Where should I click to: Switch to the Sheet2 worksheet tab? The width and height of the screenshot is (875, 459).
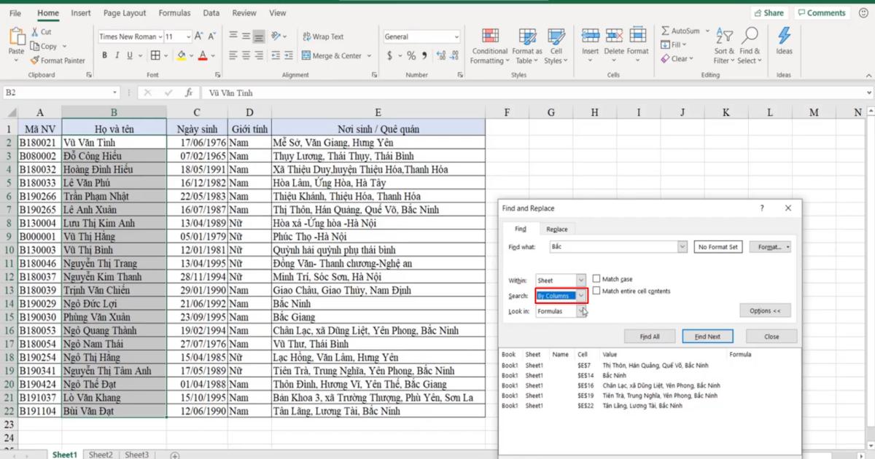101,455
